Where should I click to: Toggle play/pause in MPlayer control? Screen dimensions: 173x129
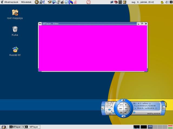[121, 105]
